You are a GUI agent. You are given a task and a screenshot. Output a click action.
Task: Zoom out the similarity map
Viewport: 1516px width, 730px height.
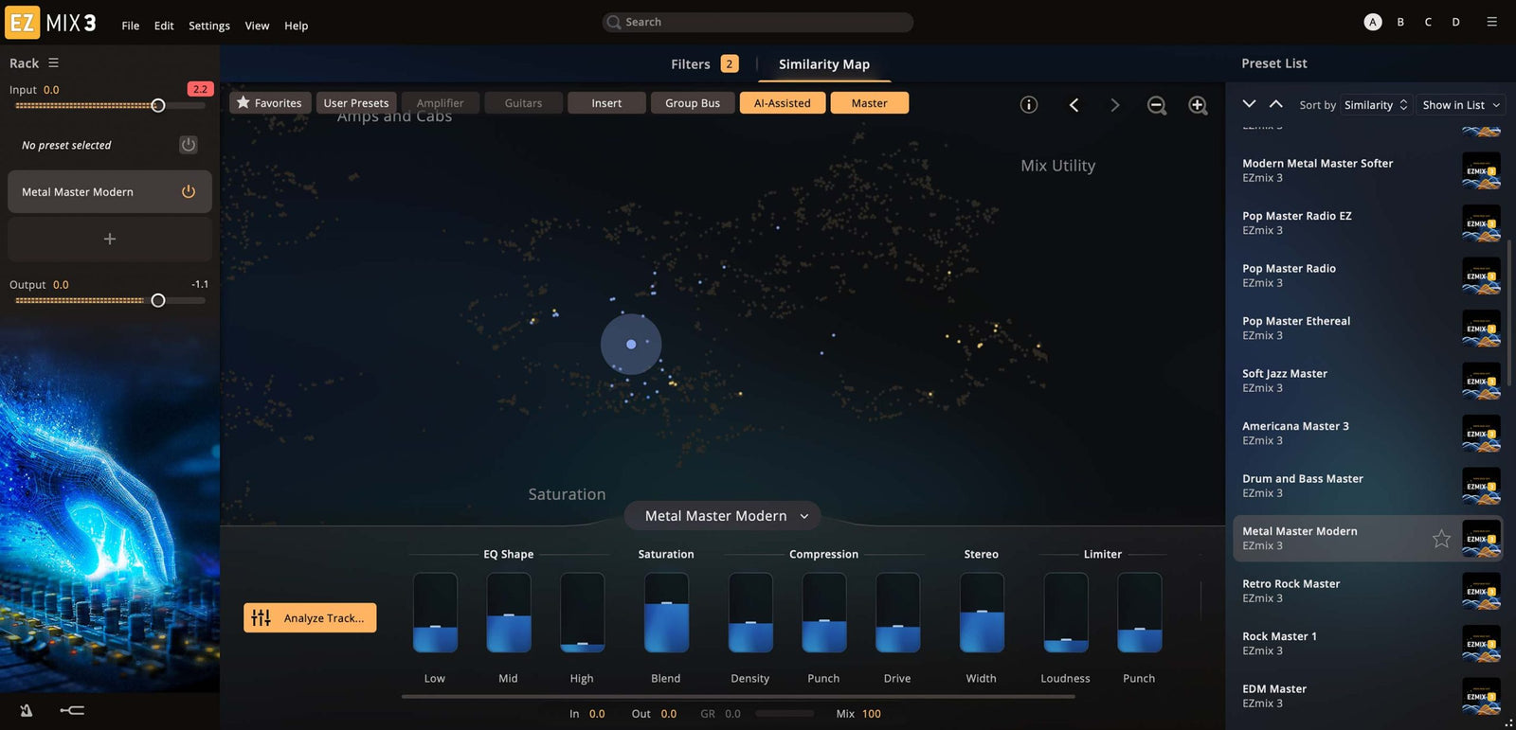[x=1157, y=105]
